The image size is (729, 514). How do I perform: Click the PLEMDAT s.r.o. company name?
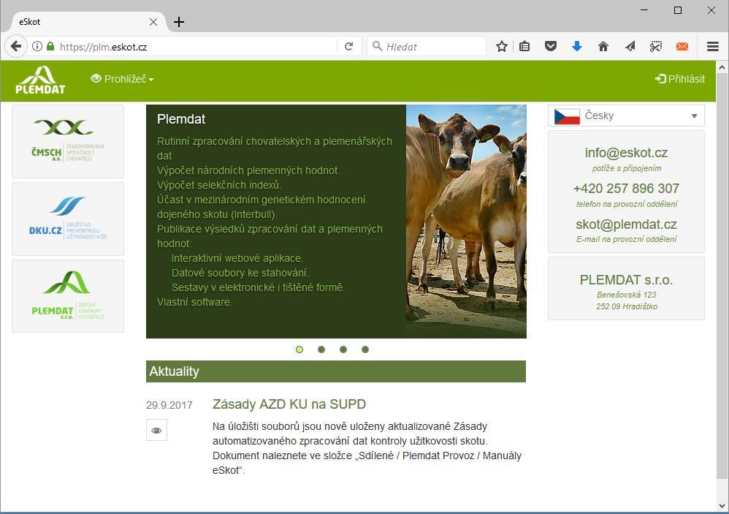[x=626, y=279]
